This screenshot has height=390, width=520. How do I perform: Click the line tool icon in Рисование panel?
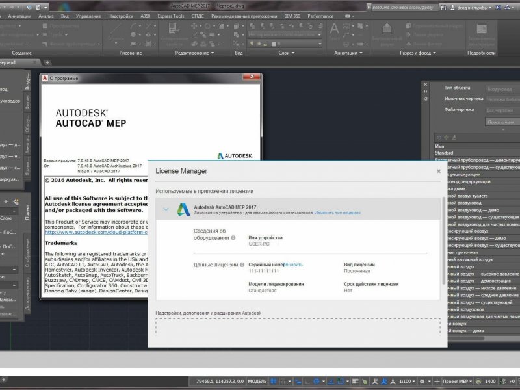116,29
